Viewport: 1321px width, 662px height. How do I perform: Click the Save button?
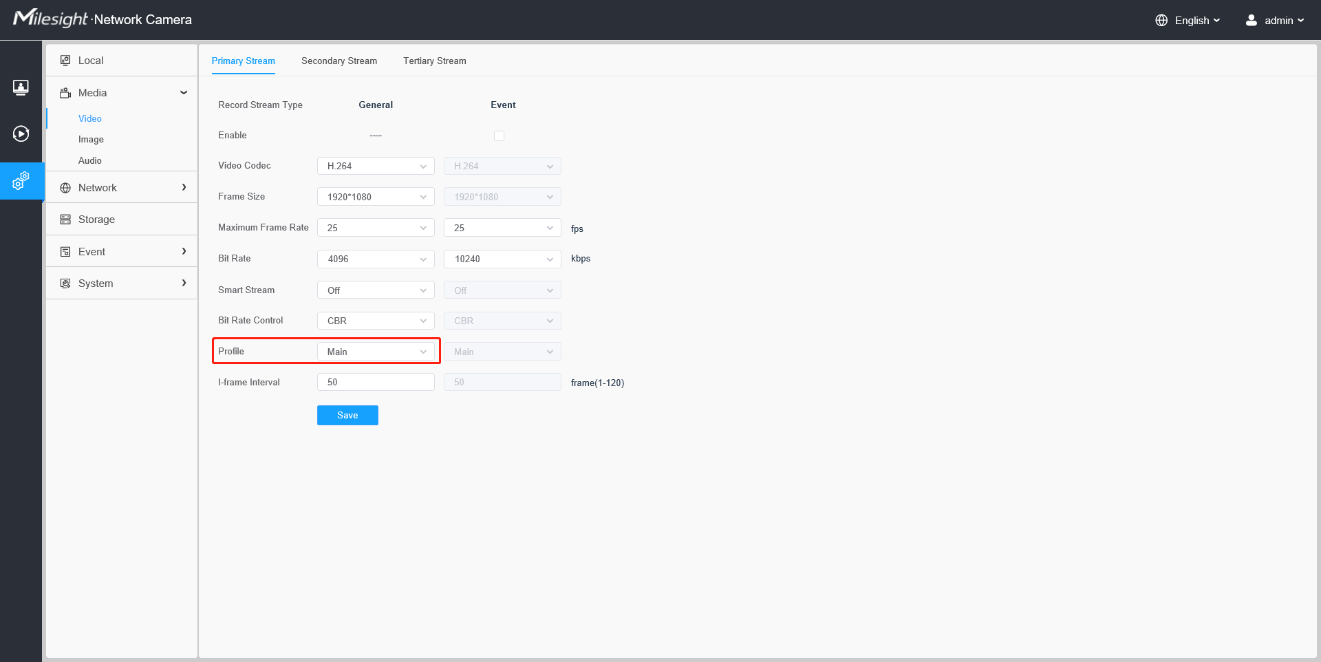pos(347,415)
